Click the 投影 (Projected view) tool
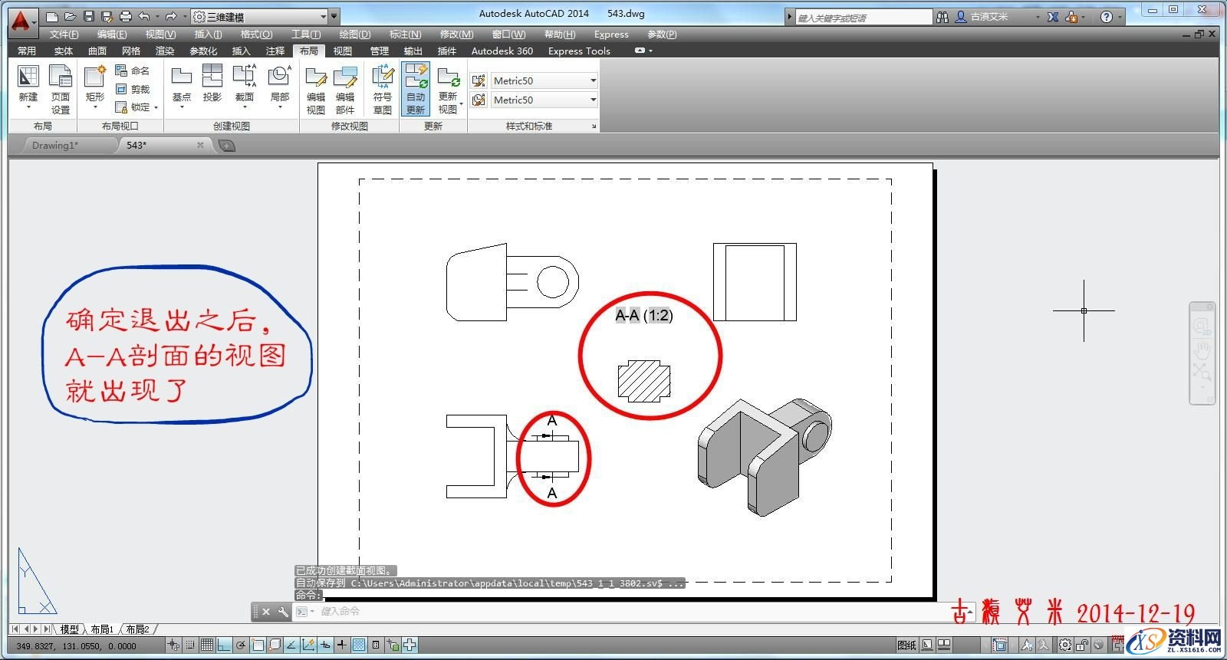Screen dimensions: 1227x660 coord(212,83)
